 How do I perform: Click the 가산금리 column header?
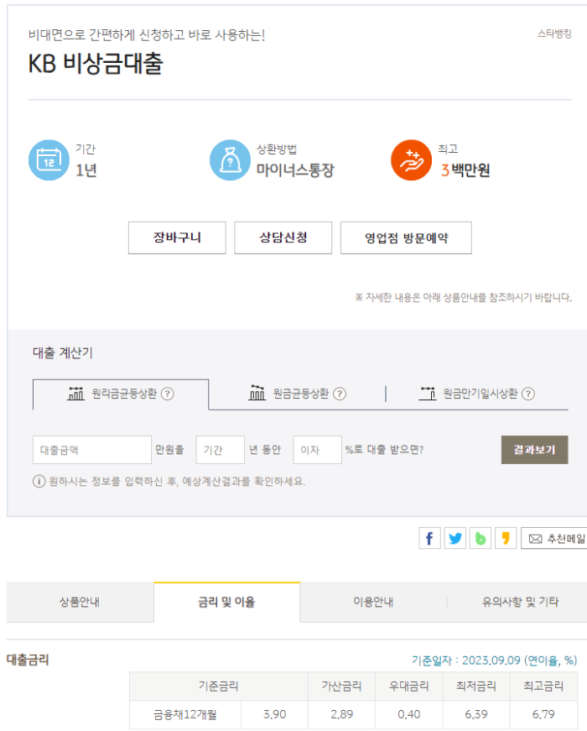point(341,687)
